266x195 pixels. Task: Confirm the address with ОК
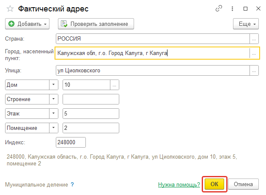tap(214, 184)
